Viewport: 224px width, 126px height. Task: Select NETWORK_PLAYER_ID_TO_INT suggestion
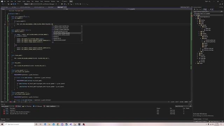click(66, 31)
